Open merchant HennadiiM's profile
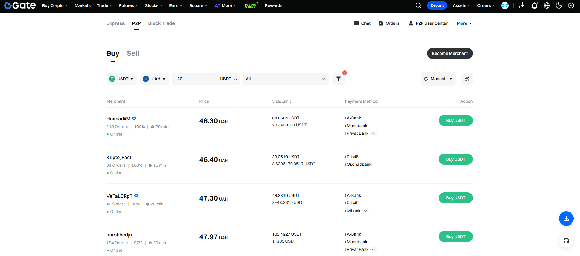 pyautogui.click(x=118, y=119)
